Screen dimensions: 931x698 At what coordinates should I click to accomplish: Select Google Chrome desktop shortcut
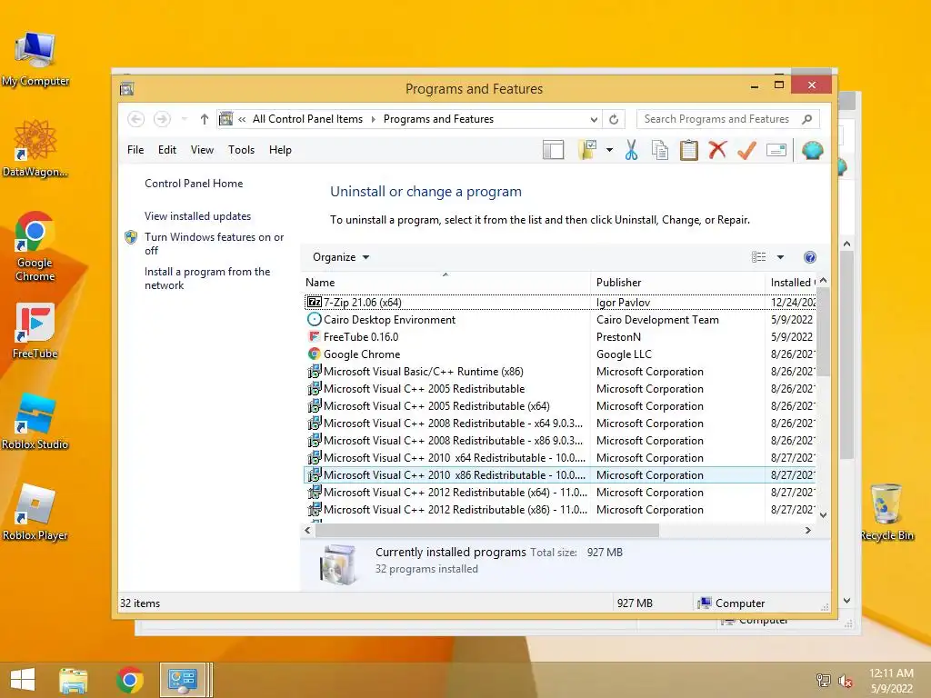tap(35, 245)
